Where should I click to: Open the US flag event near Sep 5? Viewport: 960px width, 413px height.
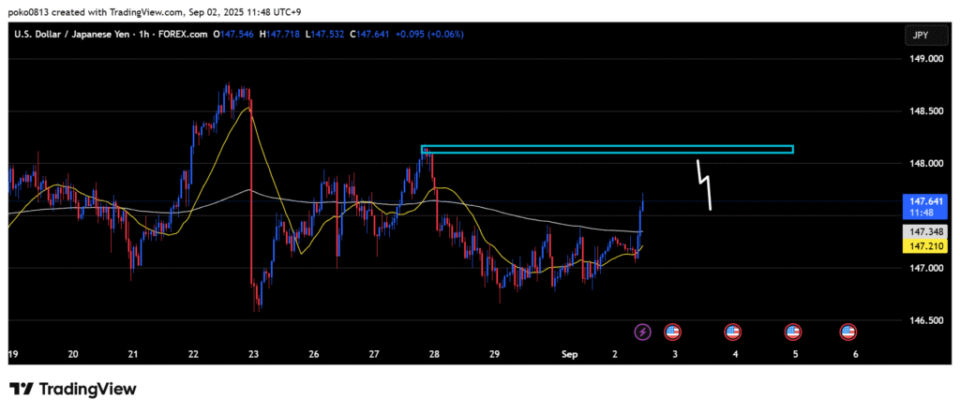(x=793, y=332)
